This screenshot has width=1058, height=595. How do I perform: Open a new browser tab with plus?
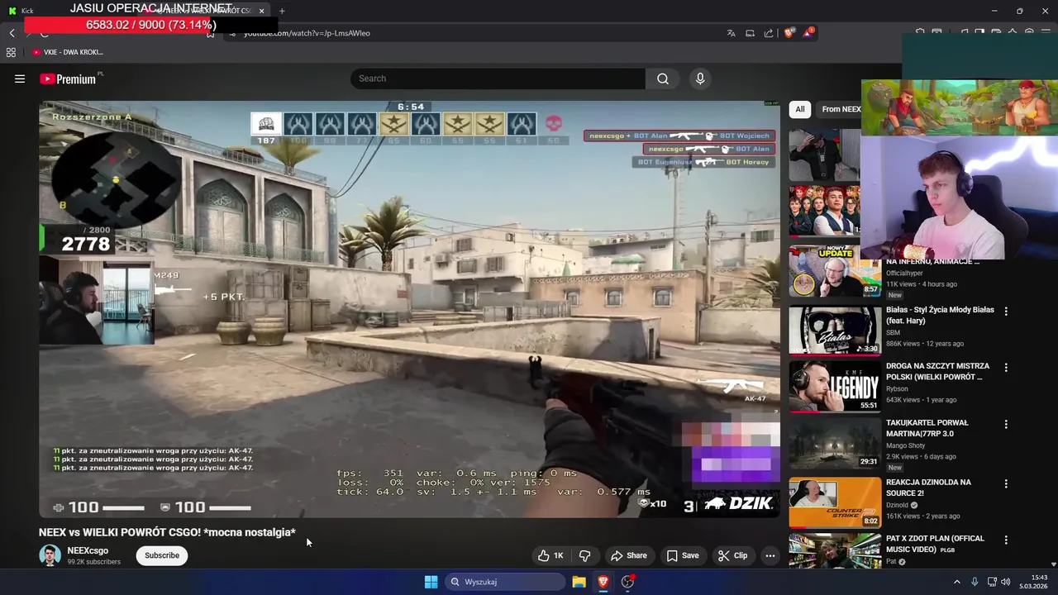point(282,11)
